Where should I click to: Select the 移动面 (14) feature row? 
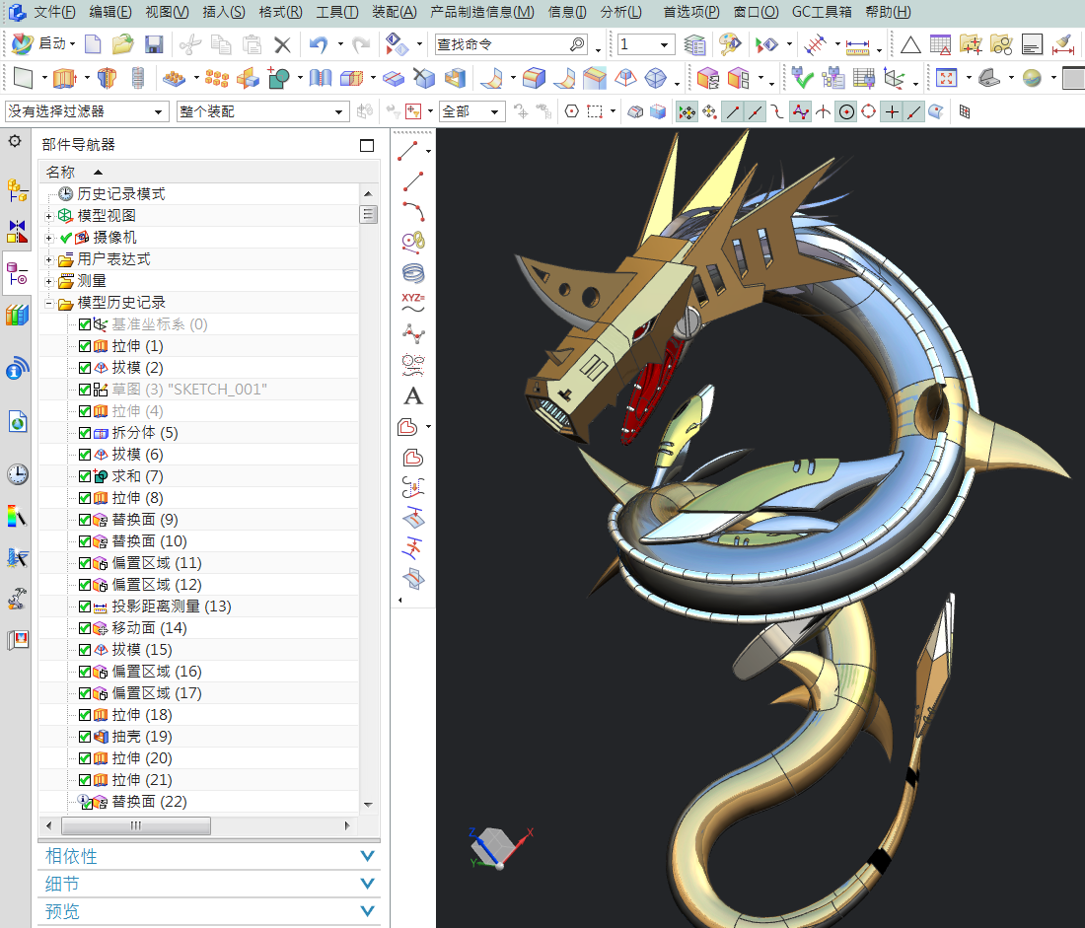pyautogui.click(x=199, y=627)
